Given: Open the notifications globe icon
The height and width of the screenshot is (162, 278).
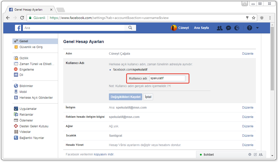Looking at the screenshot, I should [237, 28].
